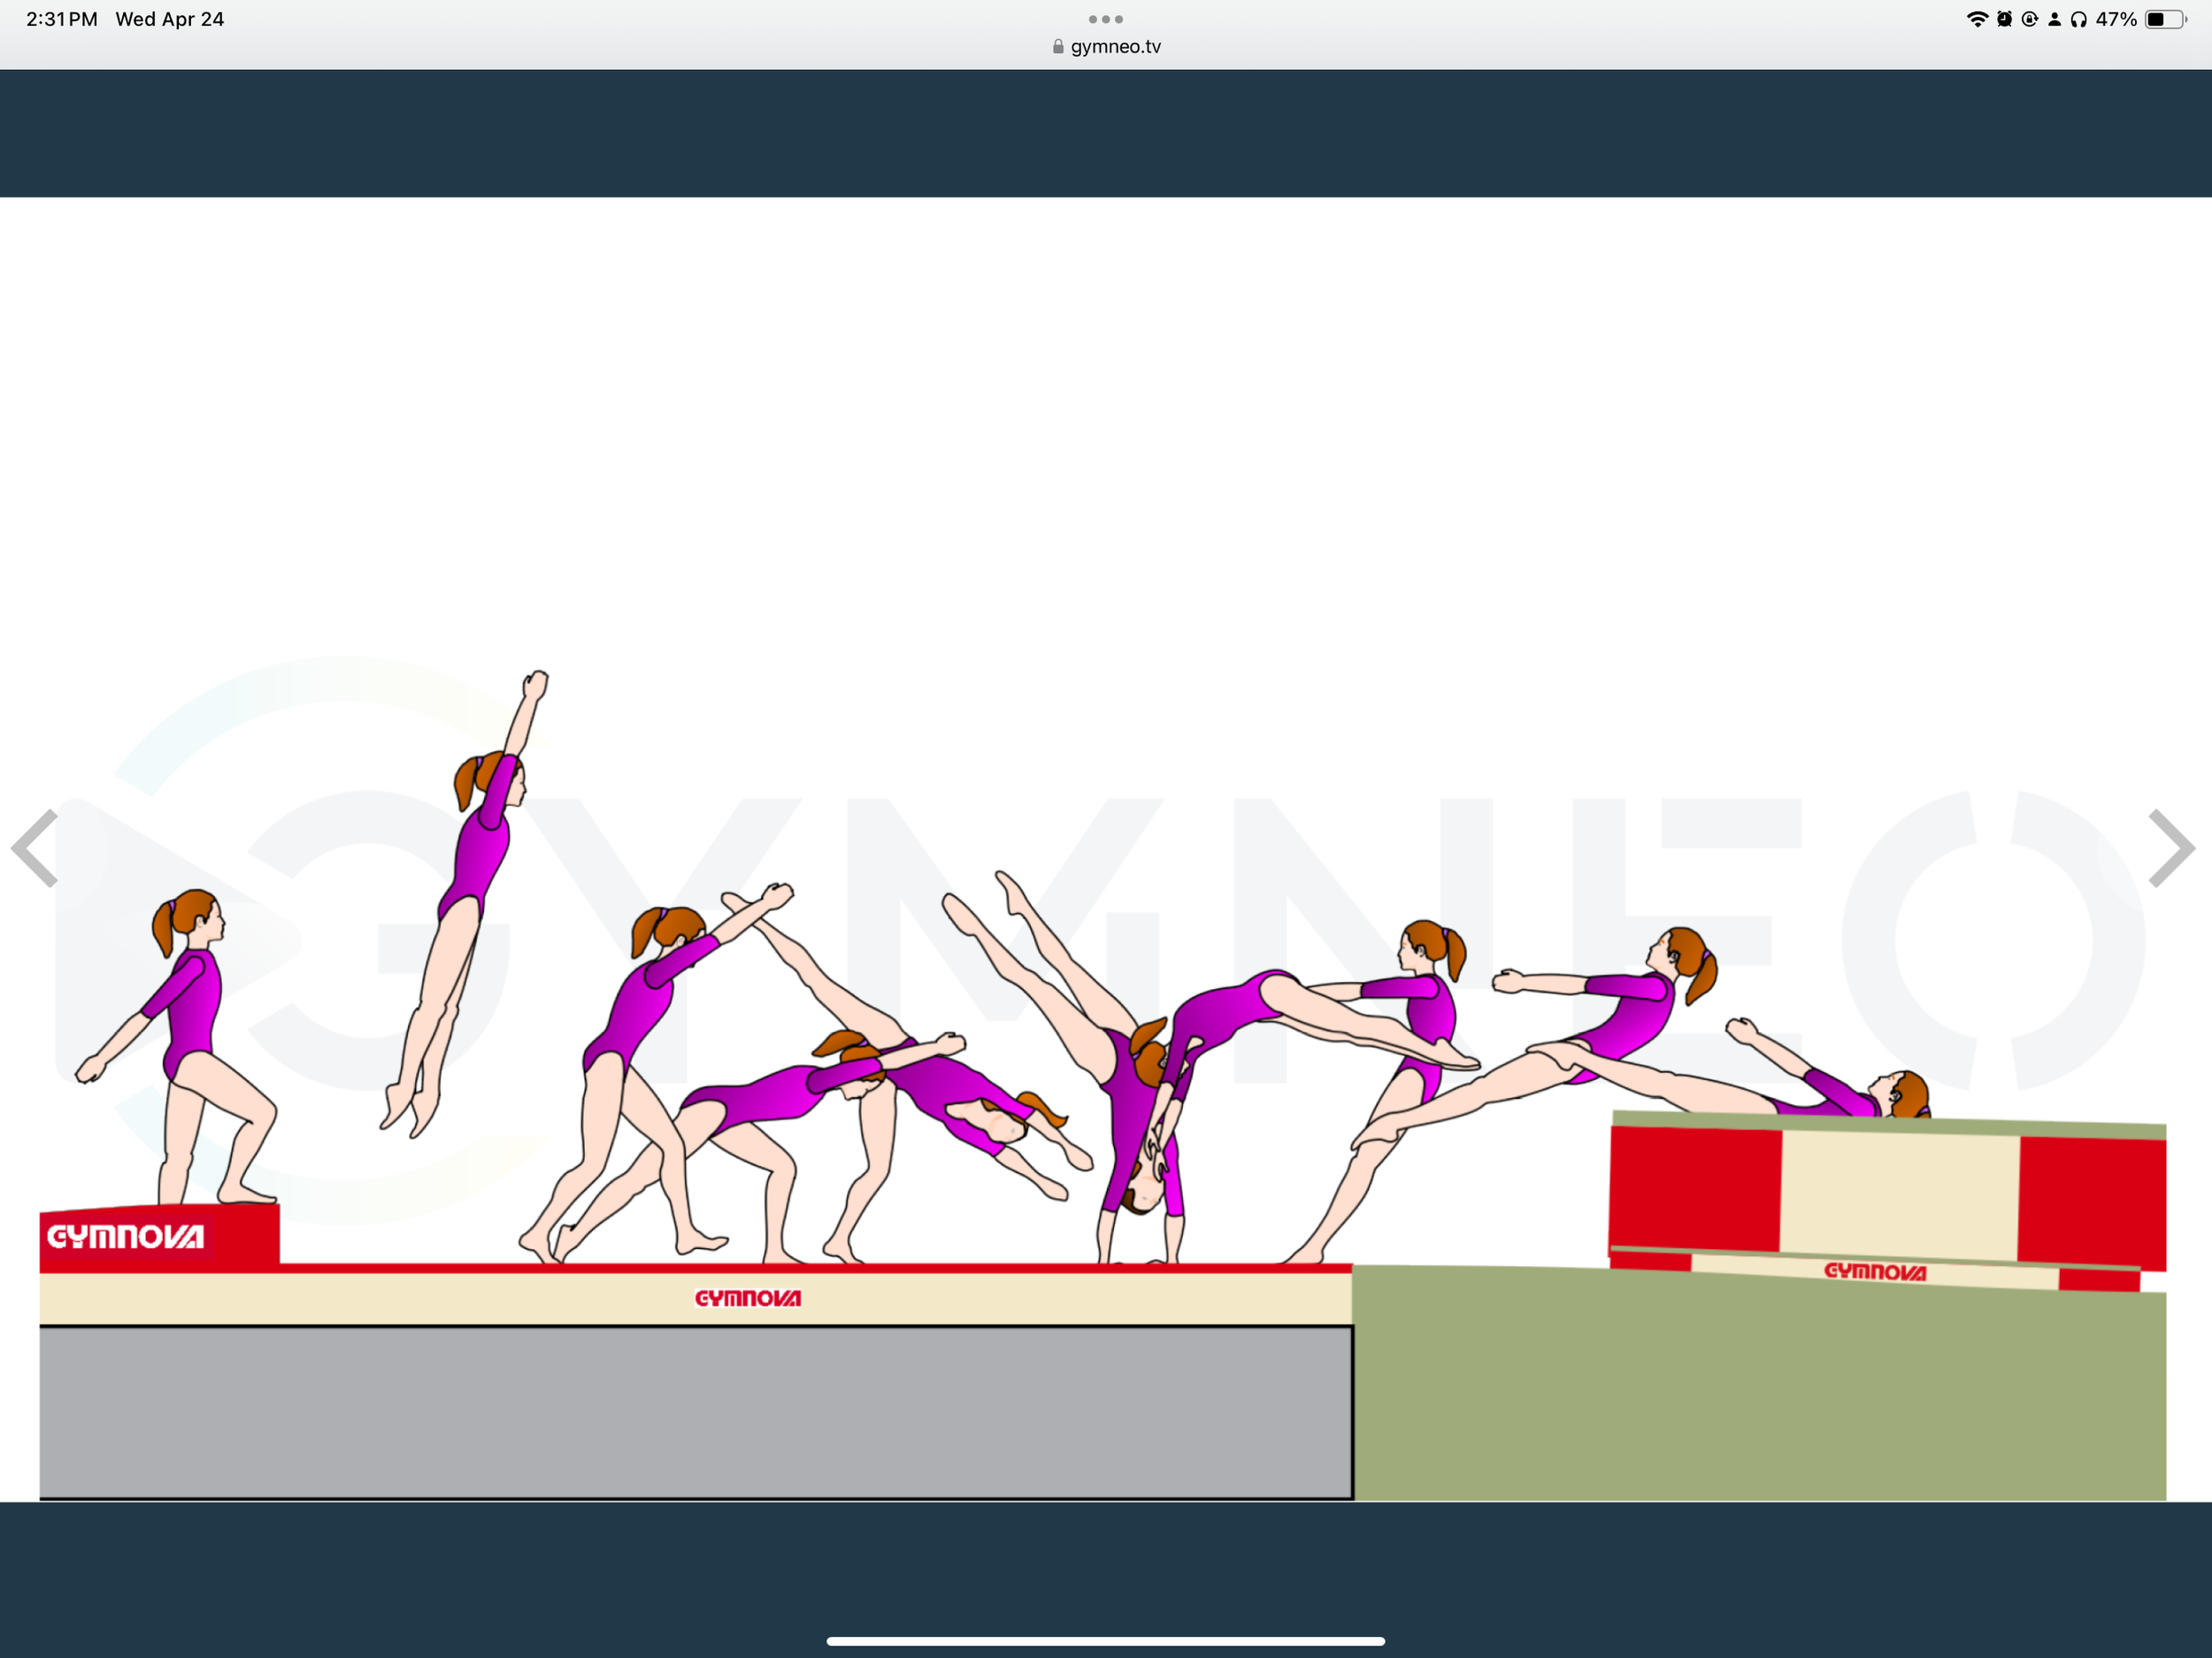Open the three-dot multitasking menu
Image resolution: width=2212 pixels, height=1658 pixels.
(1105, 19)
